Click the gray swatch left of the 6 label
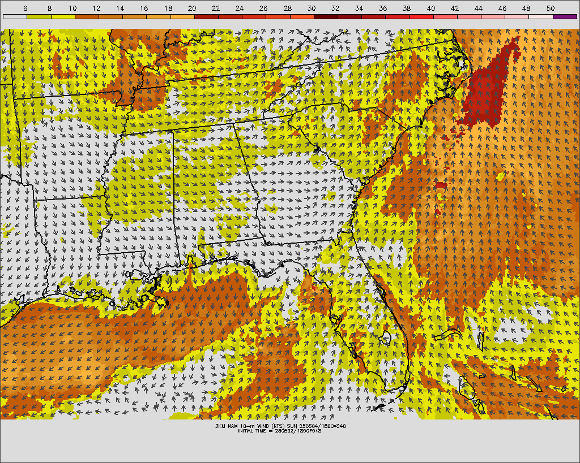 coord(15,16)
